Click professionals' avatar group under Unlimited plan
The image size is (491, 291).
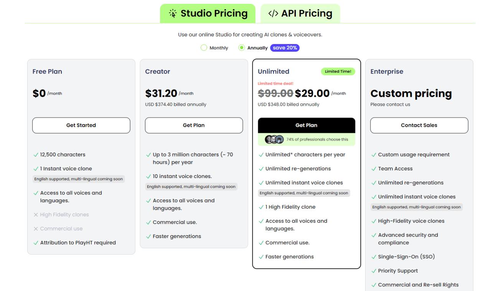coord(274,139)
